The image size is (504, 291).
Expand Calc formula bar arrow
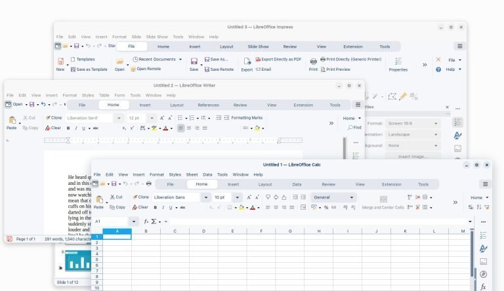[x=470, y=222]
